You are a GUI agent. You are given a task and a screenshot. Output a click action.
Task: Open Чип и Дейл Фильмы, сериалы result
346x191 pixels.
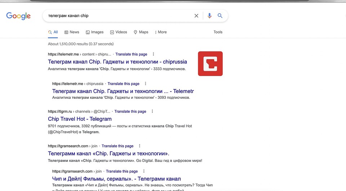pos(116,179)
